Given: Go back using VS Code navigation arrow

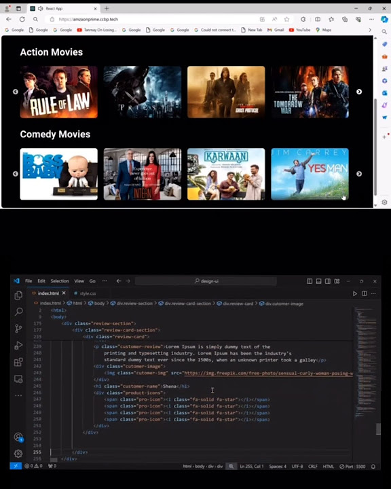Looking at the screenshot, I should pos(119,281).
